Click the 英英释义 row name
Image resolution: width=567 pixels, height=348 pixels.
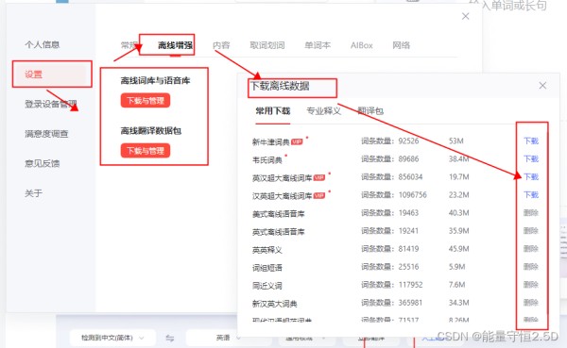(x=266, y=250)
